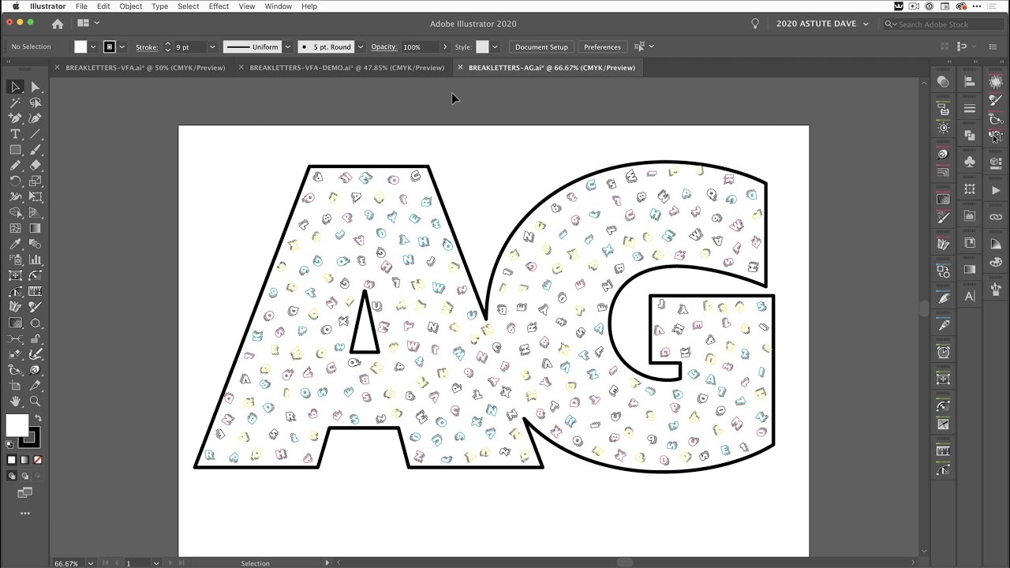This screenshot has height=568, width=1010.
Task: Select the Selection (arrow) tool
Action: pos(16,87)
